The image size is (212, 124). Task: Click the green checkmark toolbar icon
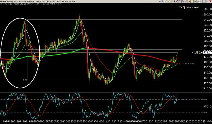[166, 1]
